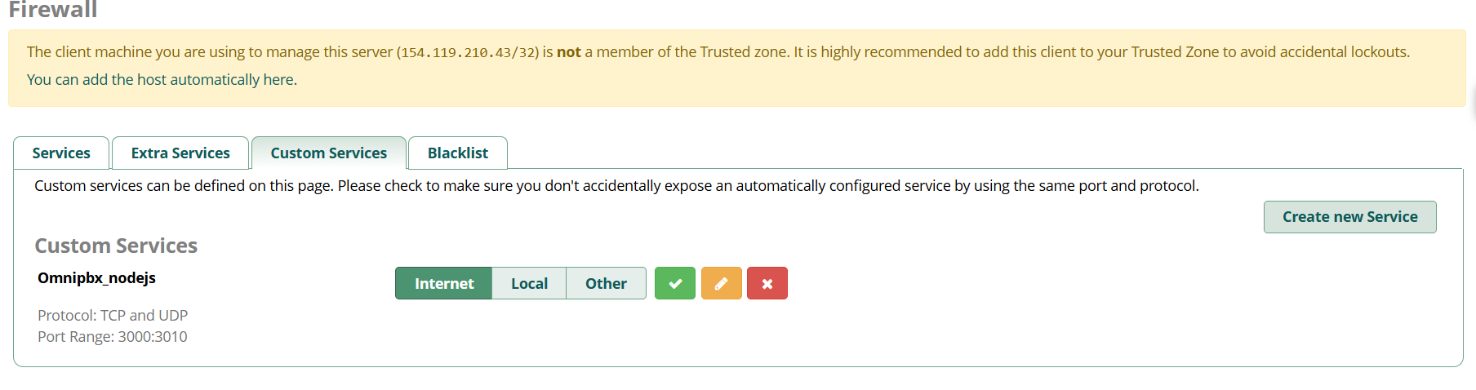1476x390 pixels.
Task: Follow the add host automatically here link
Action: click(x=162, y=79)
